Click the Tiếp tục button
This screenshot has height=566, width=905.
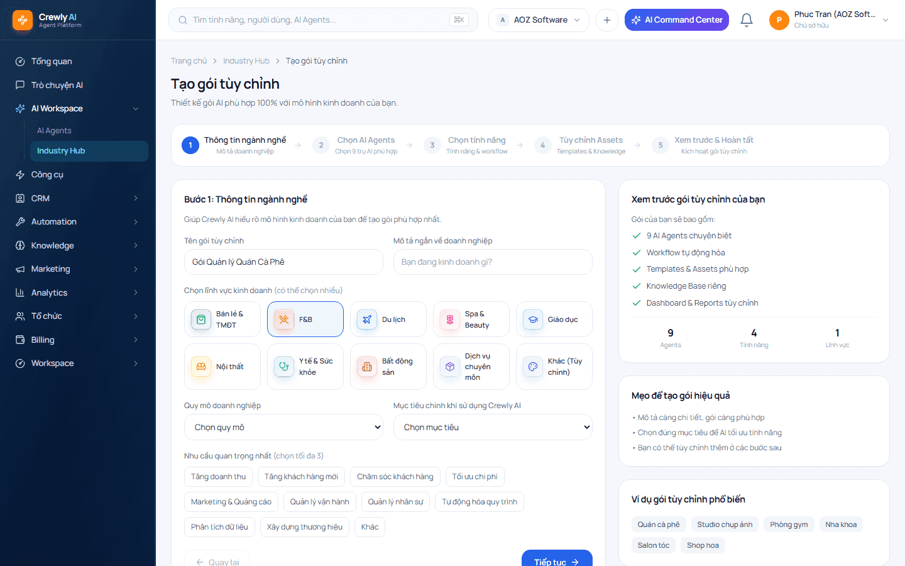coord(557,559)
